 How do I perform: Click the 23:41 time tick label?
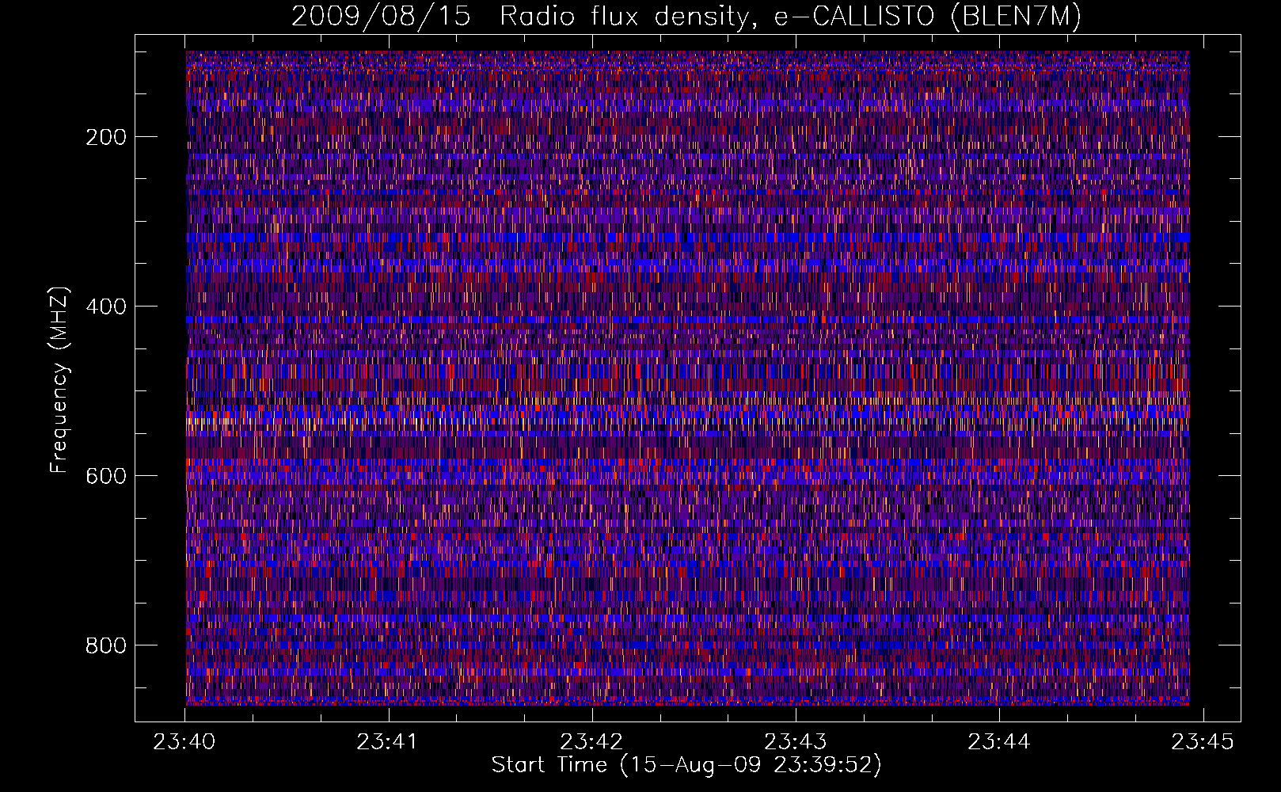pos(388,741)
